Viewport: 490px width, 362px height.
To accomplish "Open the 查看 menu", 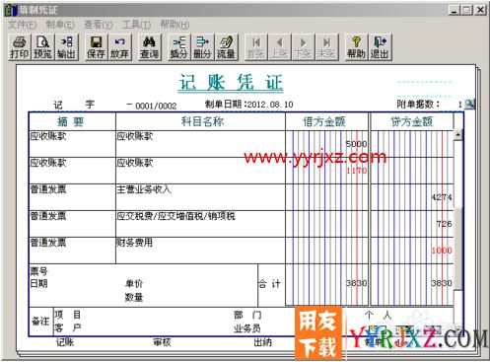I will coord(98,25).
